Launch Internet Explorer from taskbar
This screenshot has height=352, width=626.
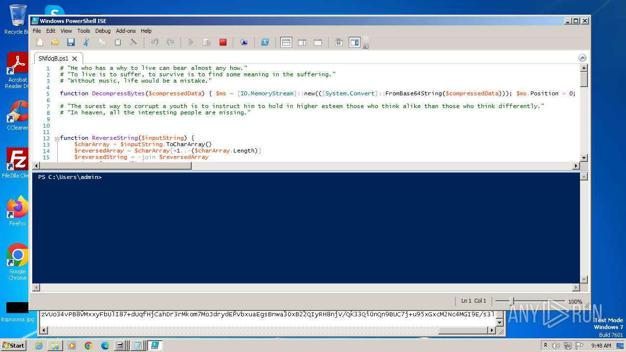pyautogui.click(x=39, y=346)
